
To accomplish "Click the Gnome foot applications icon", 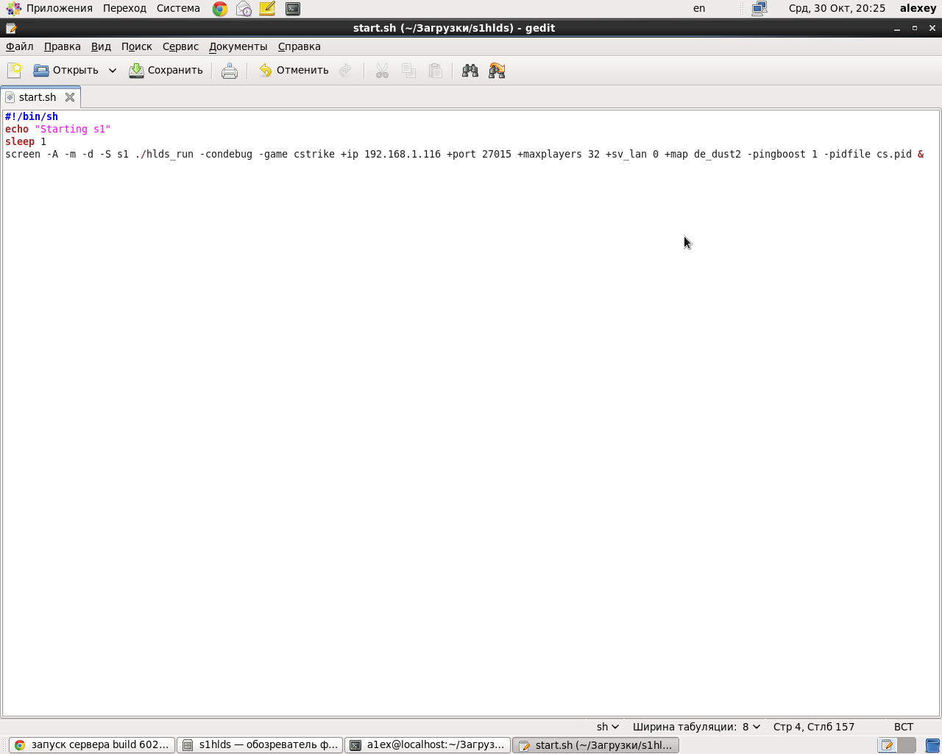I will (13, 9).
